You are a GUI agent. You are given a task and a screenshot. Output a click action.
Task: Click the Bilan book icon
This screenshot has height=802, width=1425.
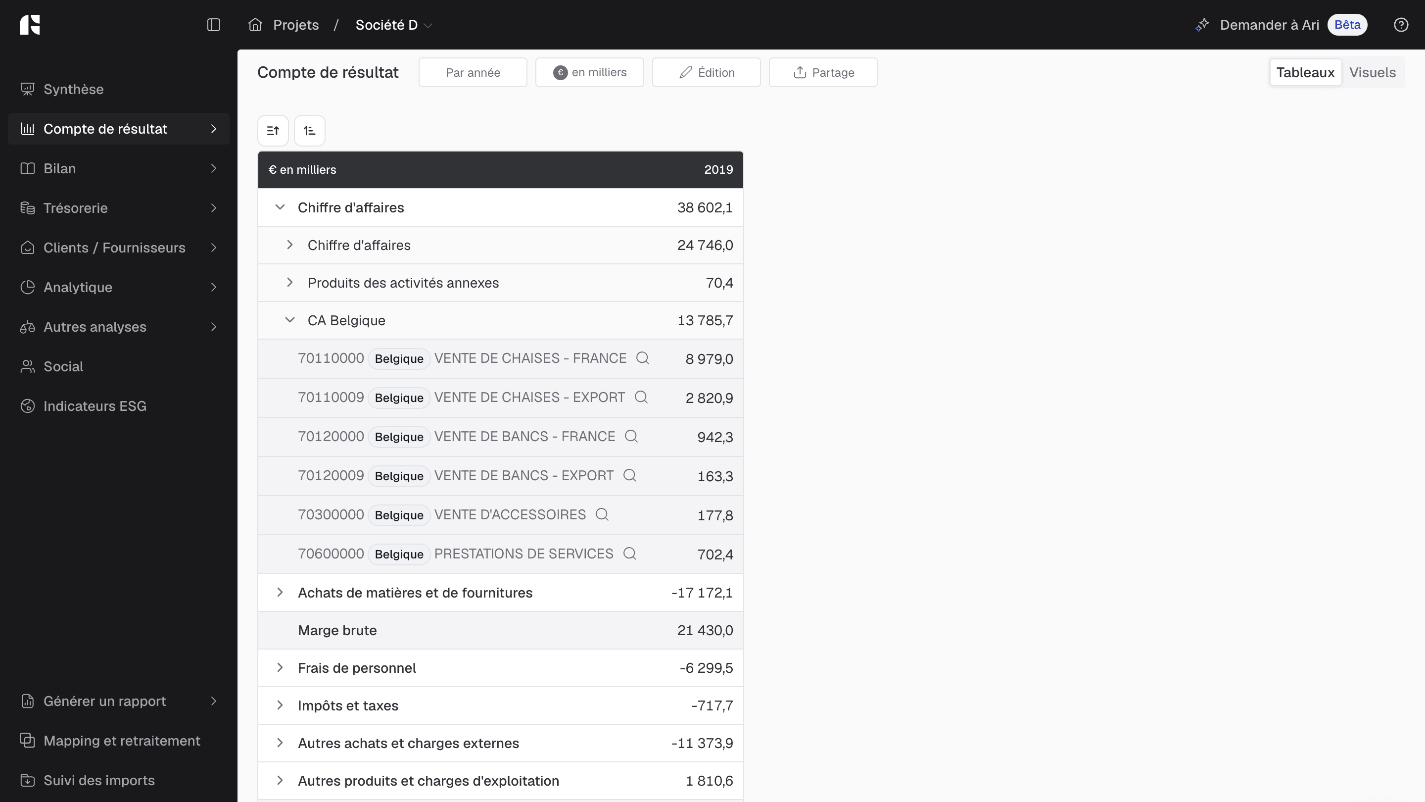click(x=28, y=168)
